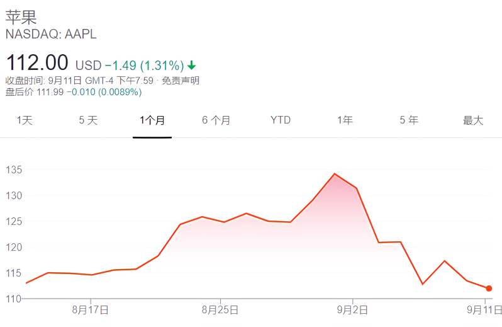The image size is (502, 327).
Task: Select the 1个月 tab
Action: (152, 120)
